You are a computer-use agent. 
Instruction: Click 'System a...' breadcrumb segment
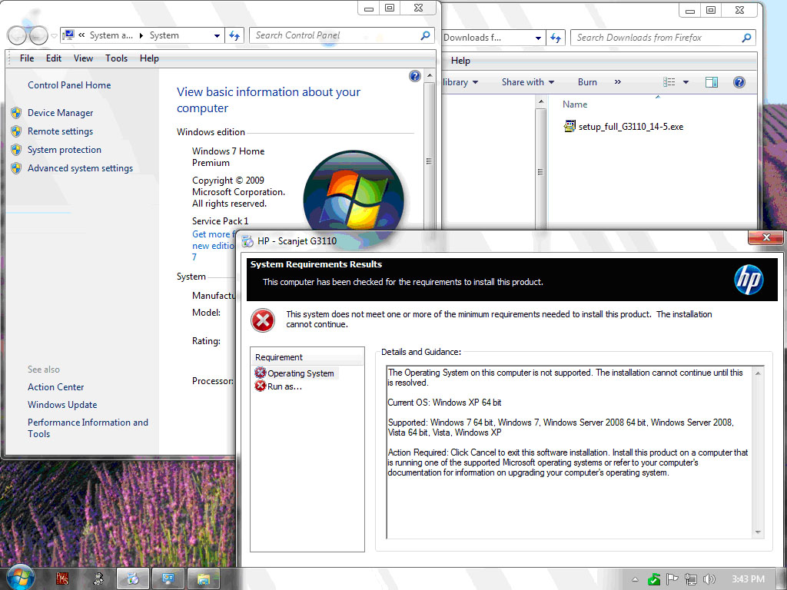(x=111, y=35)
